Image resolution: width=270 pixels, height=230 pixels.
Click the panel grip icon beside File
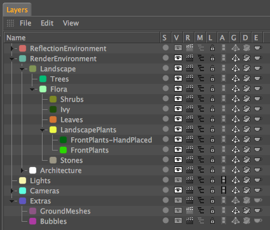coord(10,23)
